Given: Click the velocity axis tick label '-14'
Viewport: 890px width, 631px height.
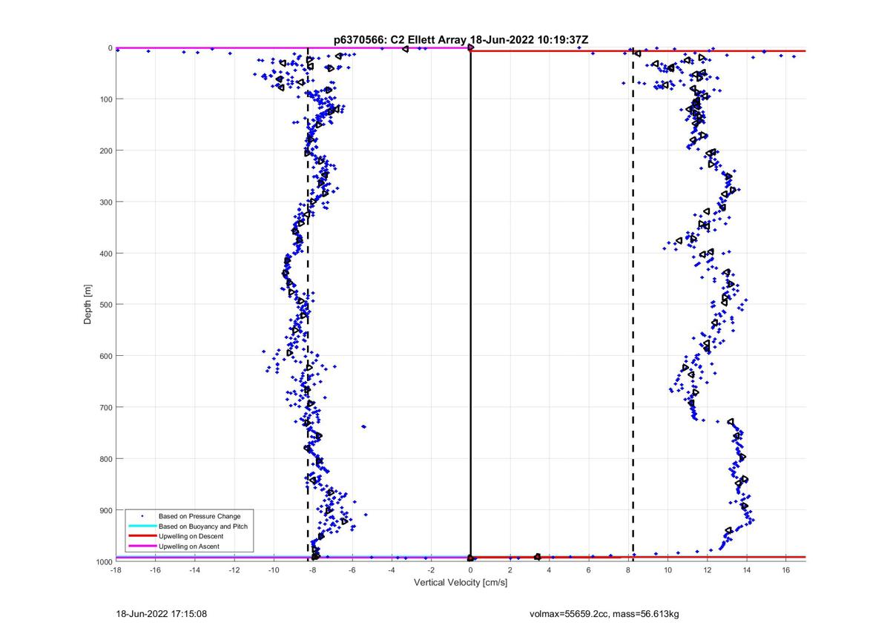Looking at the screenshot, I should [x=194, y=570].
